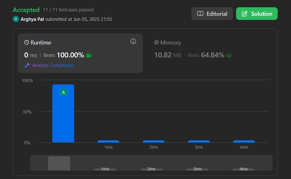Click the 'submitted at Jun 05, 2025 21:55' text

tap(79, 19)
